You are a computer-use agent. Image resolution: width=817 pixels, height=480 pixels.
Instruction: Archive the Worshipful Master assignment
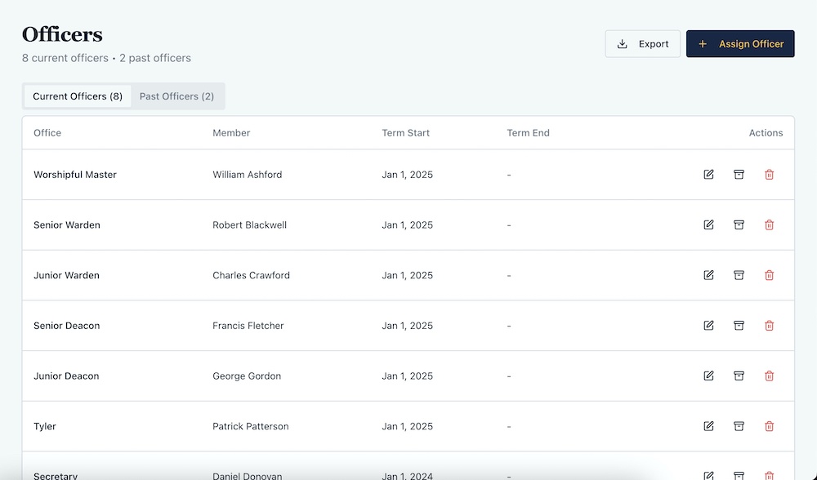pos(739,175)
